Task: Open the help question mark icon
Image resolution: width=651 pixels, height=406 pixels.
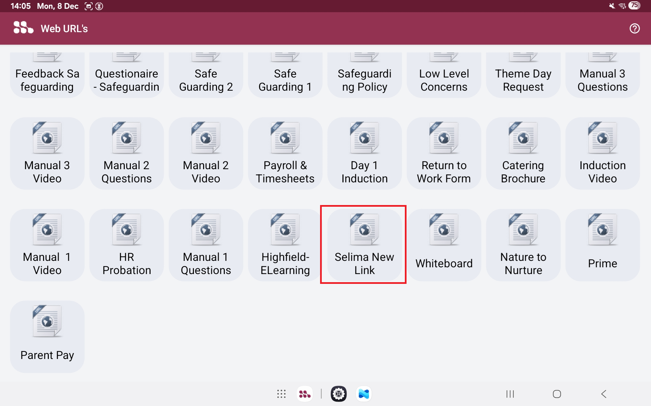Action: coord(634,28)
